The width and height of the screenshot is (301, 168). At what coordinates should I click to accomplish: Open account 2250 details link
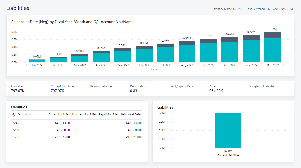click(15, 130)
